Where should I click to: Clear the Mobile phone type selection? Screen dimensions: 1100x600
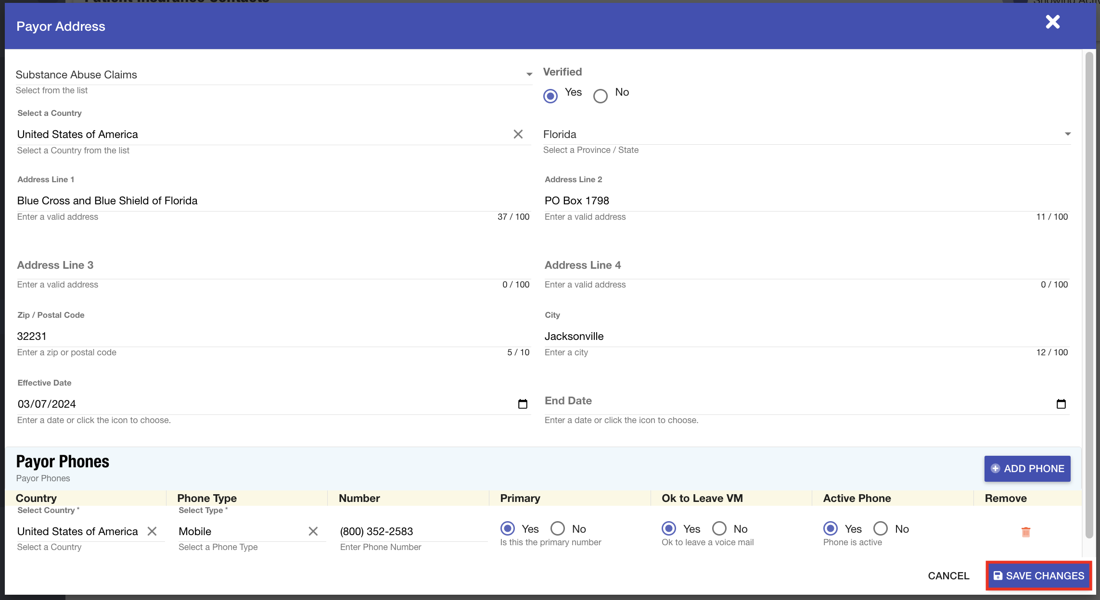point(313,531)
